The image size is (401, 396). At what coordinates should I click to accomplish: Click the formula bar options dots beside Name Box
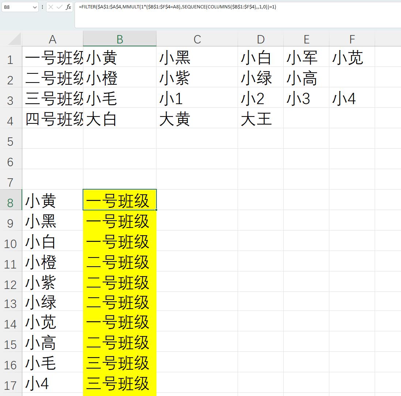(42, 7)
